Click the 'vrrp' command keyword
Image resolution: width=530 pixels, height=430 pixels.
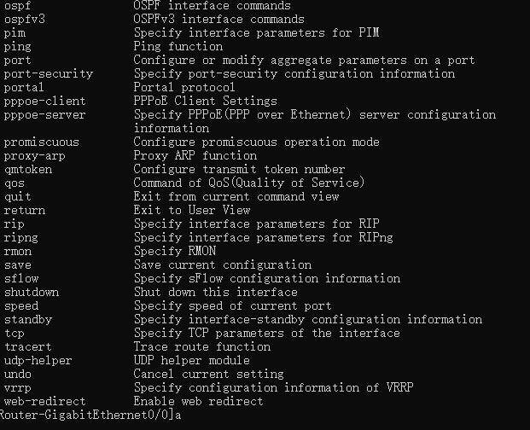click(x=17, y=388)
